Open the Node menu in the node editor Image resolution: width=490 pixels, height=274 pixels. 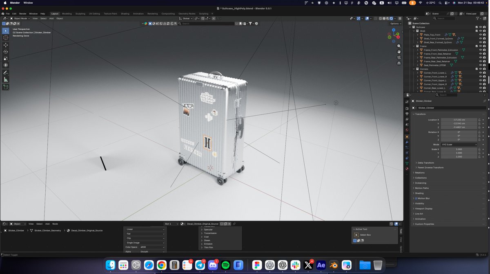pyautogui.click(x=55, y=224)
